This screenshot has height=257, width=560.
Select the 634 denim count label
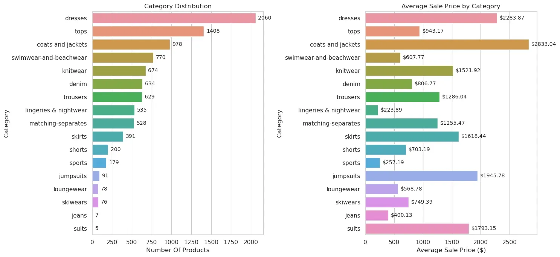point(150,84)
